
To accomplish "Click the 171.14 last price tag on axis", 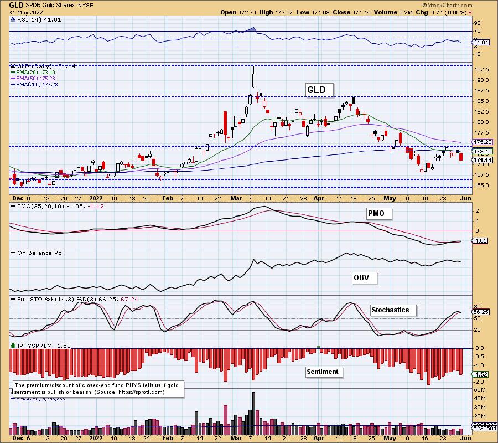I will coord(483,160).
